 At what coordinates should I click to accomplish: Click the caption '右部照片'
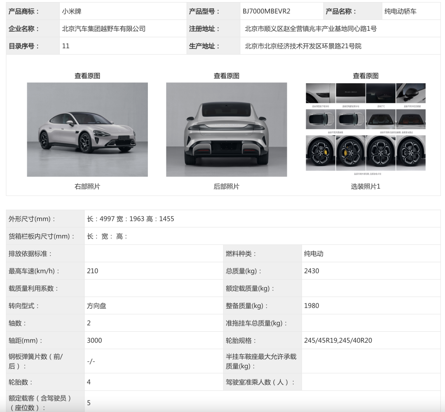(87, 186)
